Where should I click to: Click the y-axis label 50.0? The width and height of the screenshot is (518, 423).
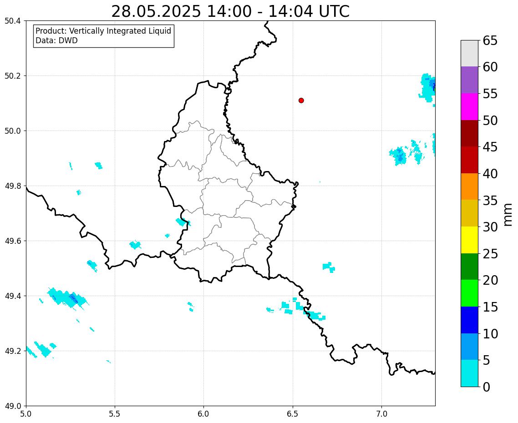(13, 131)
